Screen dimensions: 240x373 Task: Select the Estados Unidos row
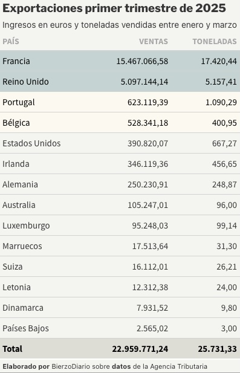point(120,143)
